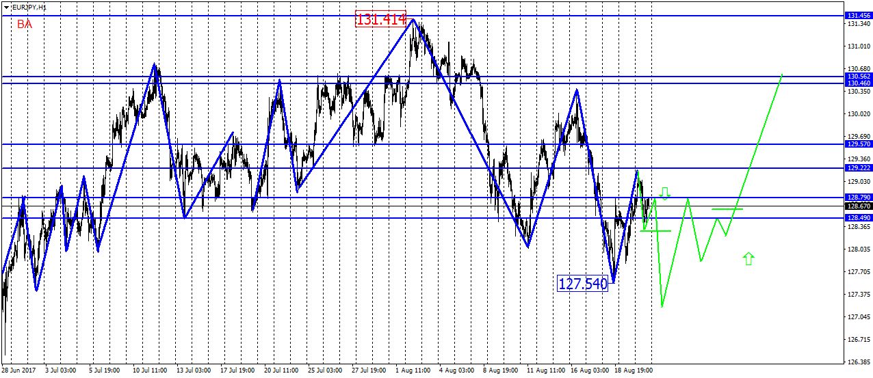The height and width of the screenshot is (378, 873).
Task: Select the 129.222 horizontal line tag
Action: (858, 167)
